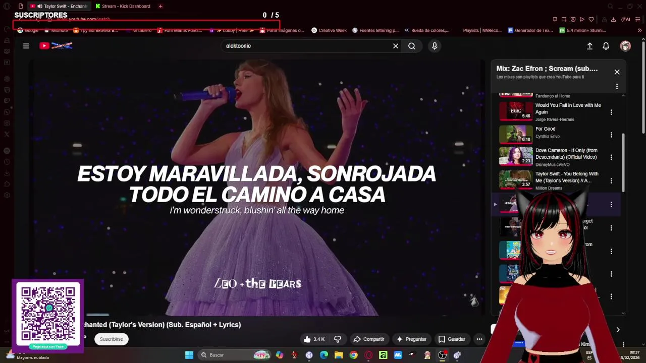The image size is (646, 363).
Task: Go to YouTube home via the logo
Action: pyautogui.click(x=56, y=46)
